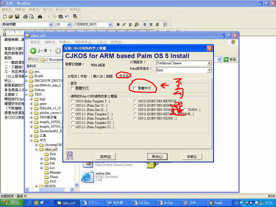
Task: Select OS5.0 (Palm Tungsten T...) radio button
Action: pos(72,101)
